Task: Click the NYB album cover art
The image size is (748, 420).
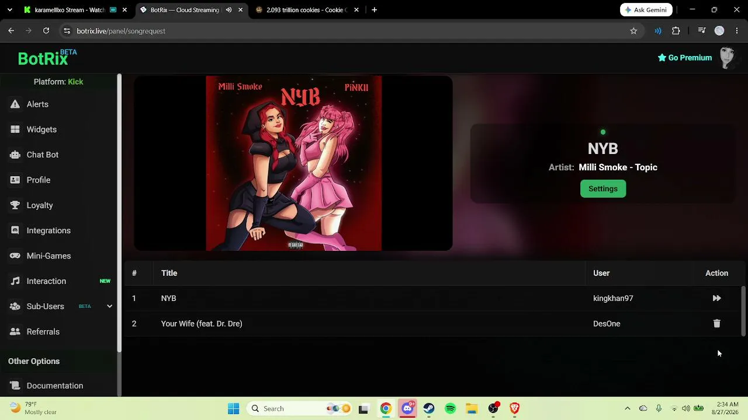Action: [293, 163]
